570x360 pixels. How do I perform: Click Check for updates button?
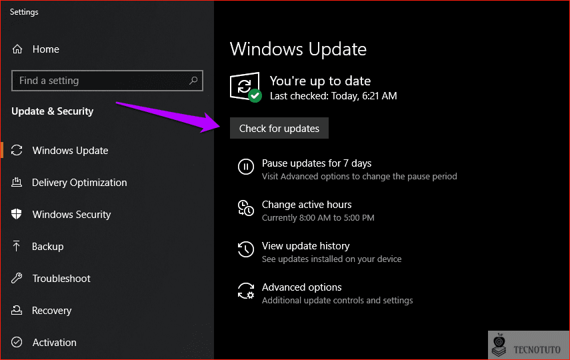pos(279,128)
